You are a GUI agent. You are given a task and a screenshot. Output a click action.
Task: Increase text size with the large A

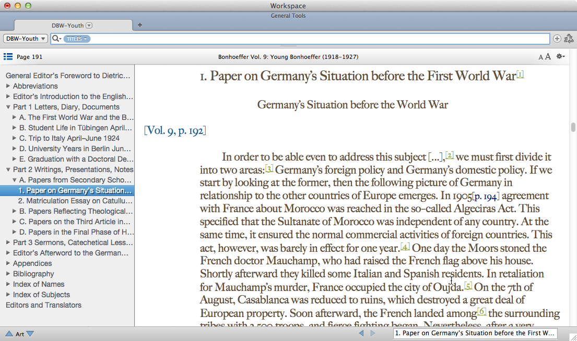548,57
